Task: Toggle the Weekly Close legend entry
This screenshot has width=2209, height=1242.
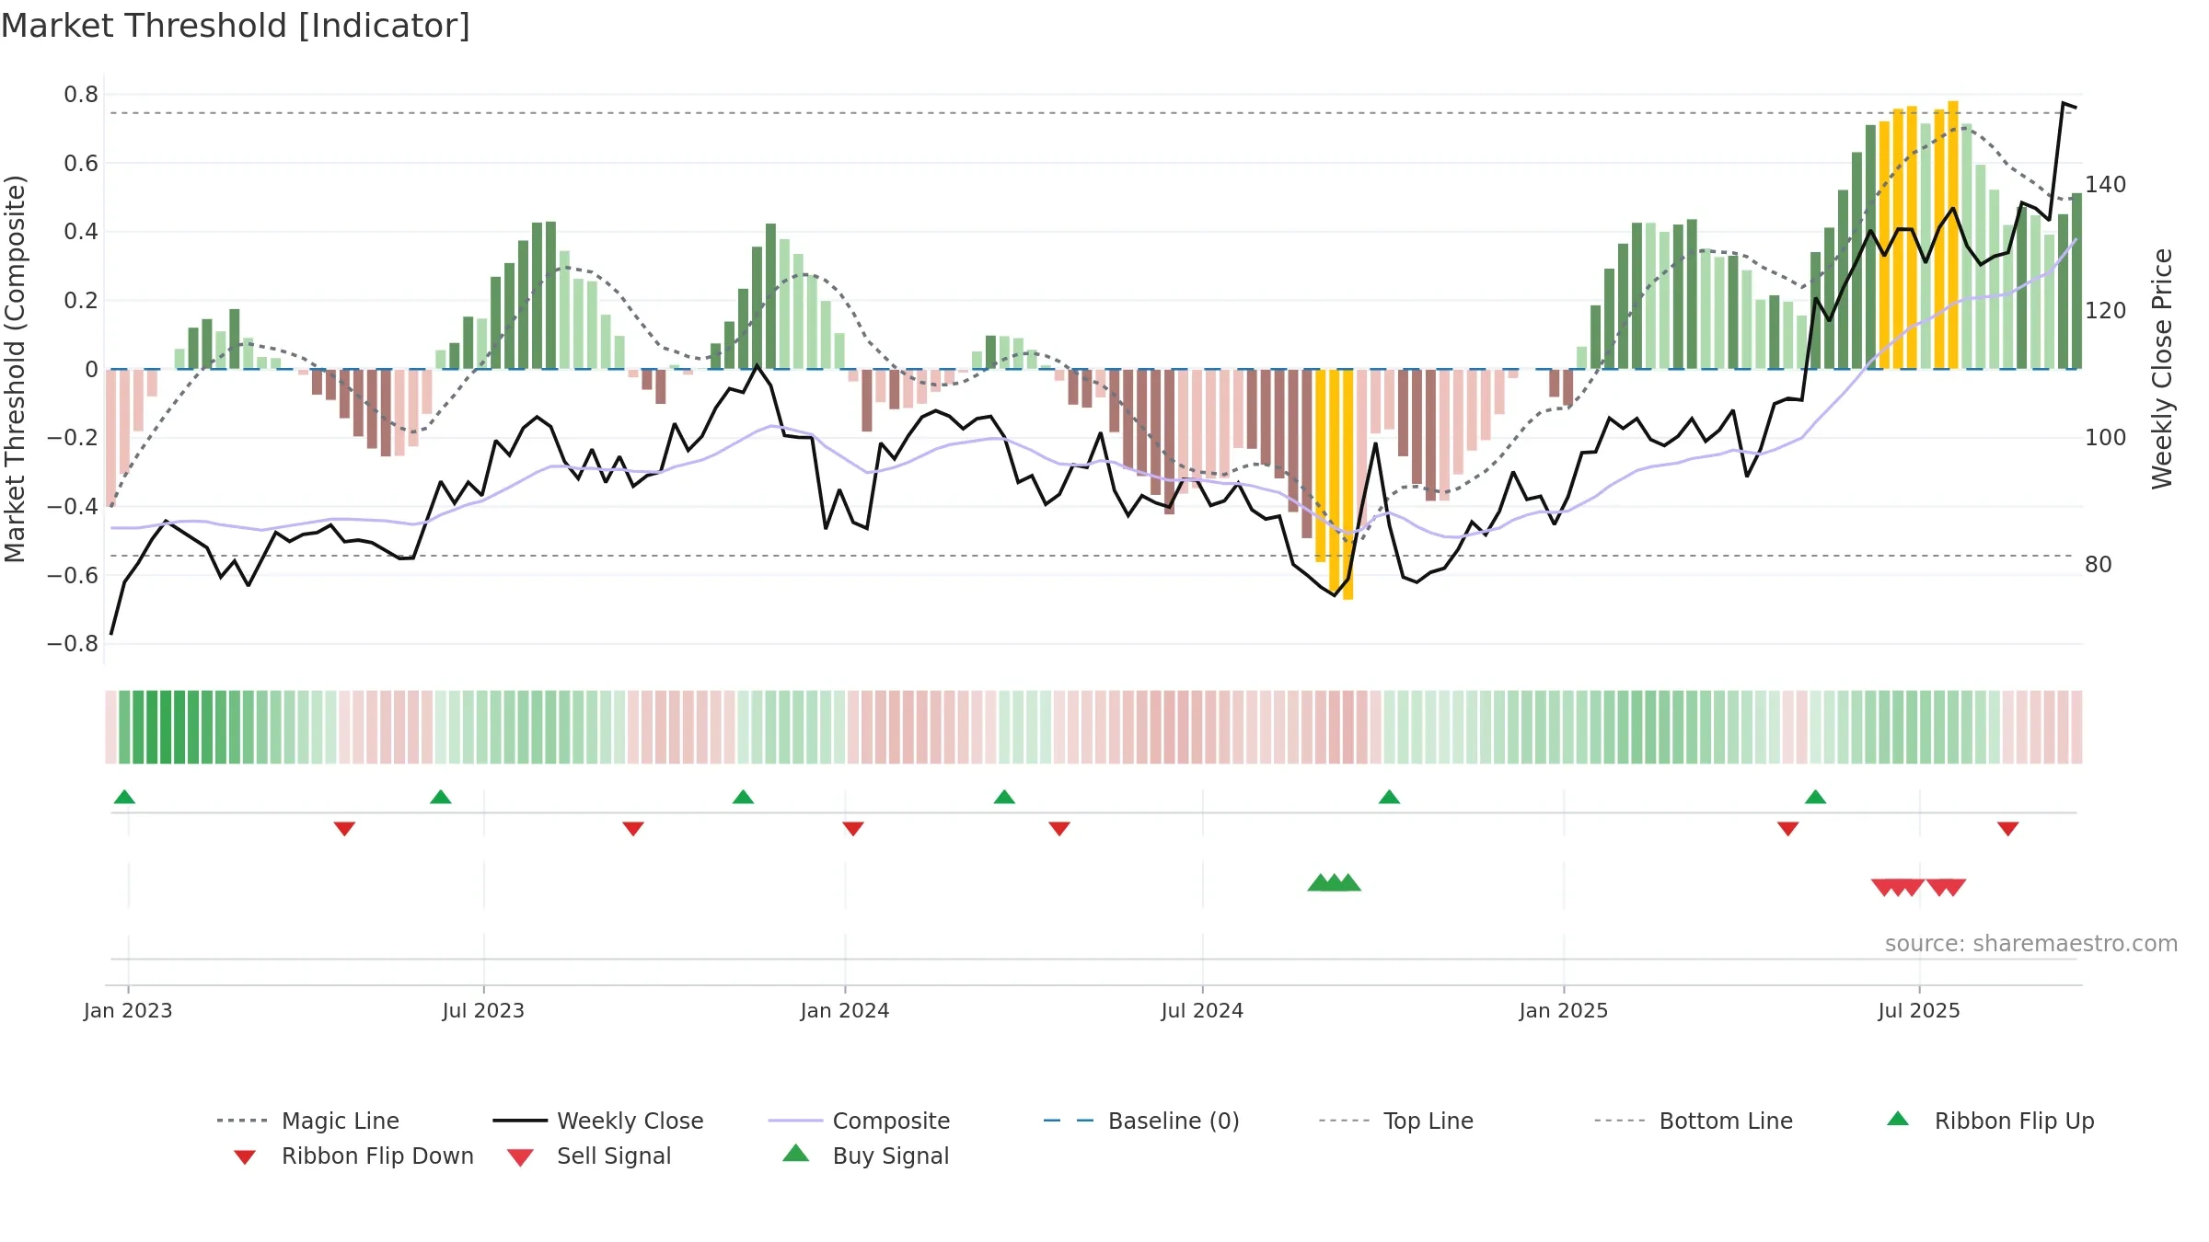Action: coord(598,1121)
